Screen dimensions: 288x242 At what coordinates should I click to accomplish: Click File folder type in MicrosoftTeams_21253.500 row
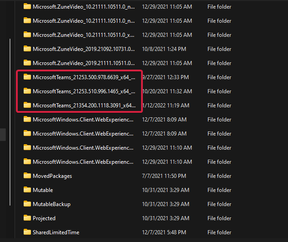[x=219, y=77]
